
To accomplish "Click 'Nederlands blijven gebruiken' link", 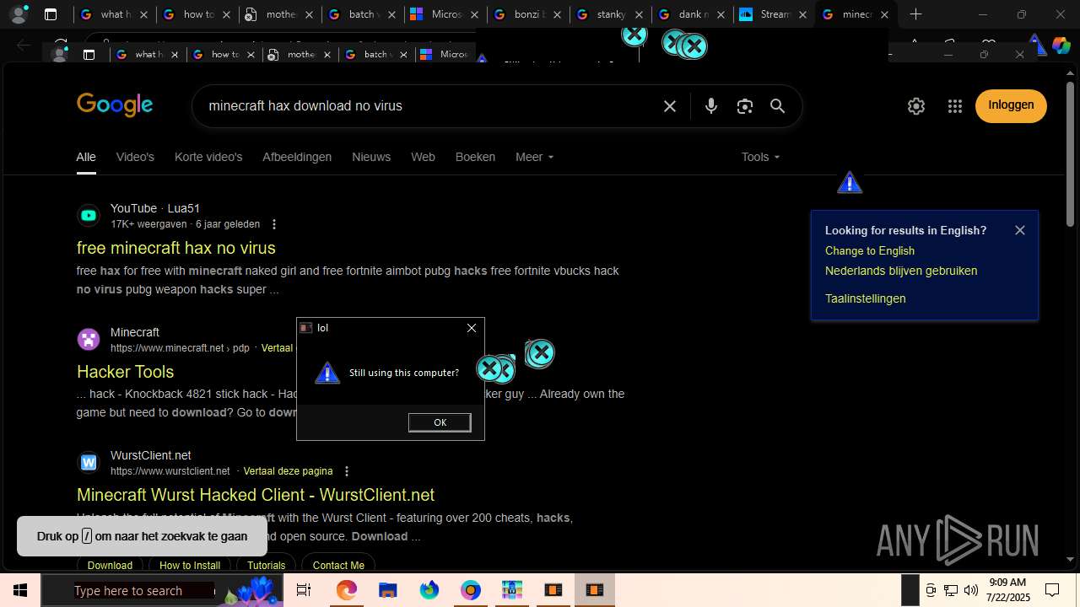I will (900, 271).
